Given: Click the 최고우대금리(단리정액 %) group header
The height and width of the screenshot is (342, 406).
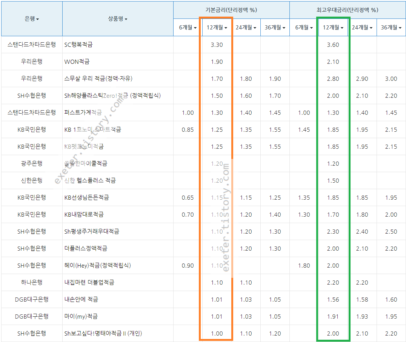Looking at the screenshot, I should 348,10.
